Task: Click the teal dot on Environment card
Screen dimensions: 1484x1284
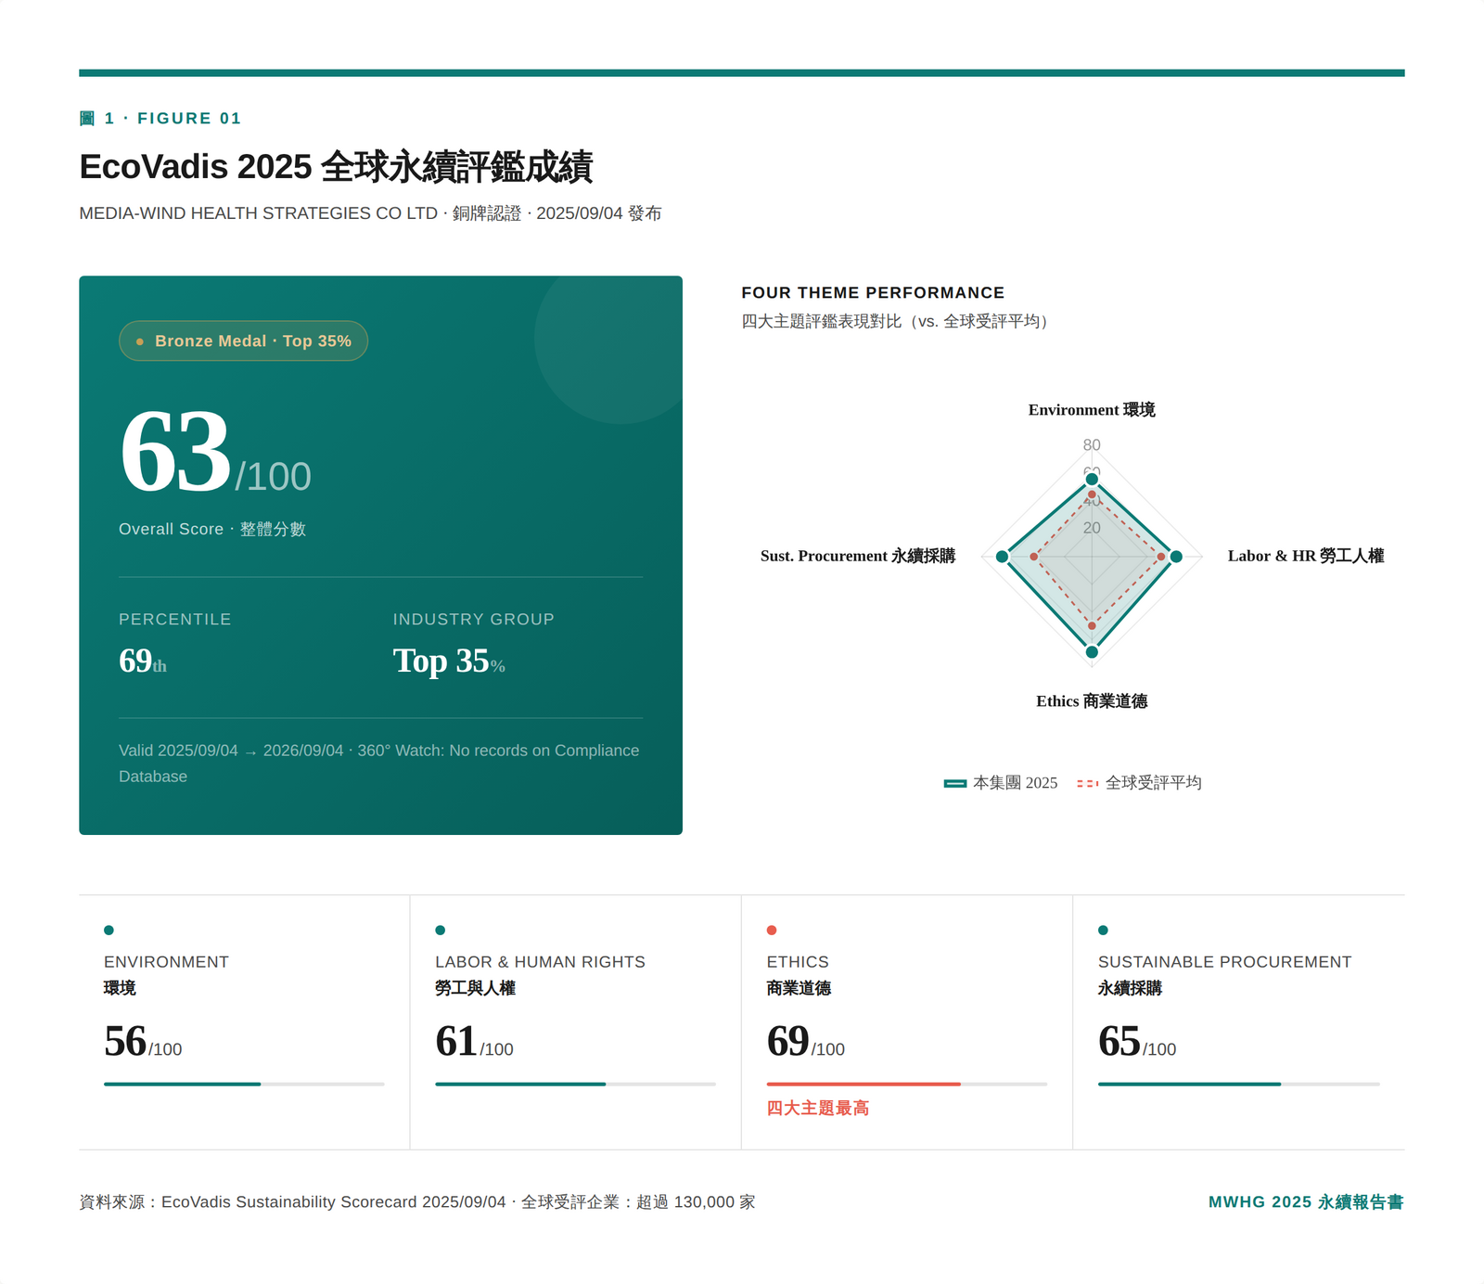Action: point(109,931)
